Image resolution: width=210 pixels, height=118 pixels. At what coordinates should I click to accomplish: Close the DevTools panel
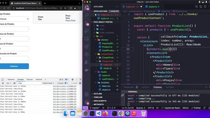(x=80, y=79)
